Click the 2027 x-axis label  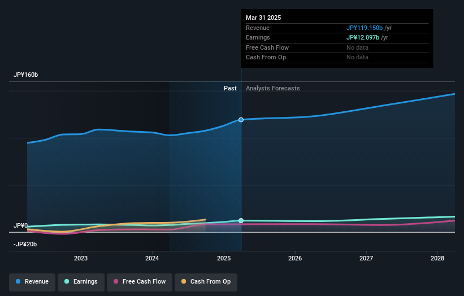[366, 258]
